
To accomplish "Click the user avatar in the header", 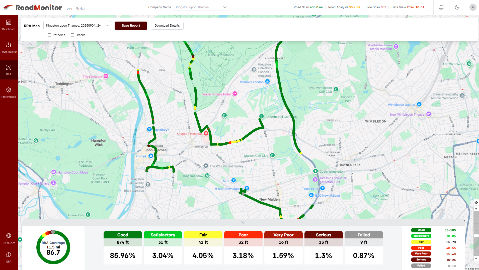I will point(472,7).
